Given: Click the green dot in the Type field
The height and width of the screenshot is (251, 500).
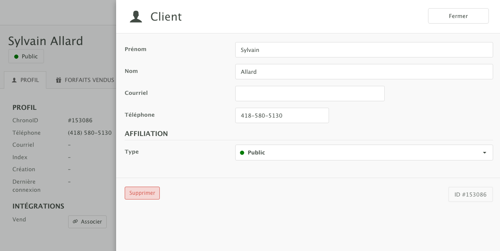Looking at the screenshot, I should pos(242,153).
